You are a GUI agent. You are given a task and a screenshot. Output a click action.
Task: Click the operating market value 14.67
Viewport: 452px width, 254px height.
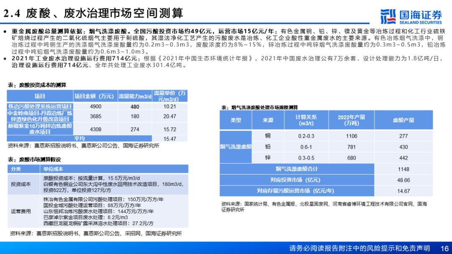pos(403,191)
